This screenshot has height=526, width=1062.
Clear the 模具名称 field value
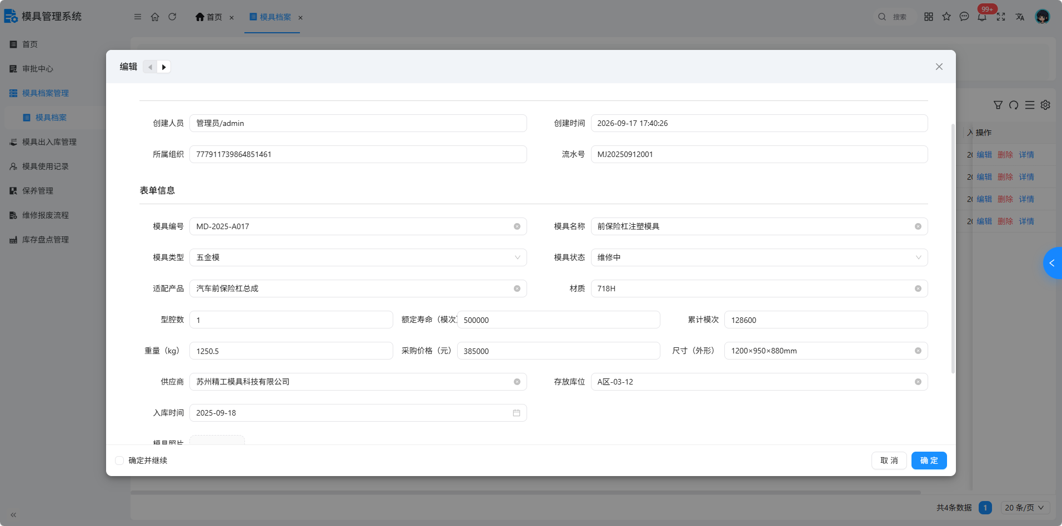click(918, 226)
